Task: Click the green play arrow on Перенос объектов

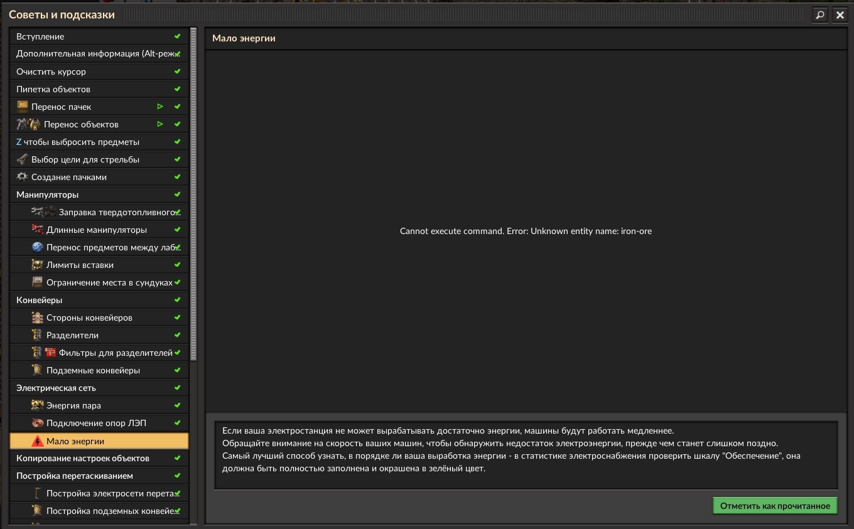Action: (160, 124)
